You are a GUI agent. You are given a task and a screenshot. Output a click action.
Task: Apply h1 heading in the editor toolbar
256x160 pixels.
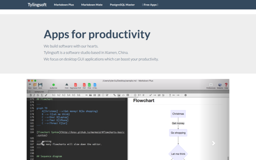pos(54,95)
